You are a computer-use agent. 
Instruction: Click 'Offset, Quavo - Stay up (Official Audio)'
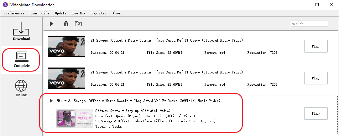point(133,111)
